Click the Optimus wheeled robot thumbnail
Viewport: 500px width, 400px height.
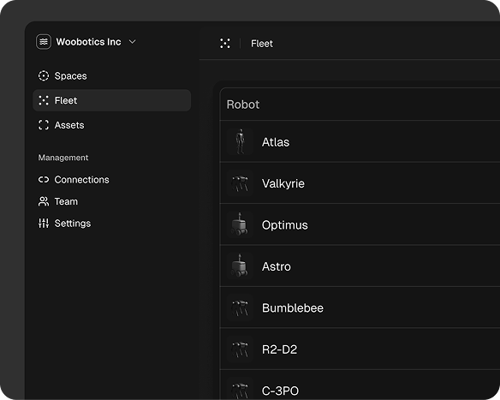point(240,224)
